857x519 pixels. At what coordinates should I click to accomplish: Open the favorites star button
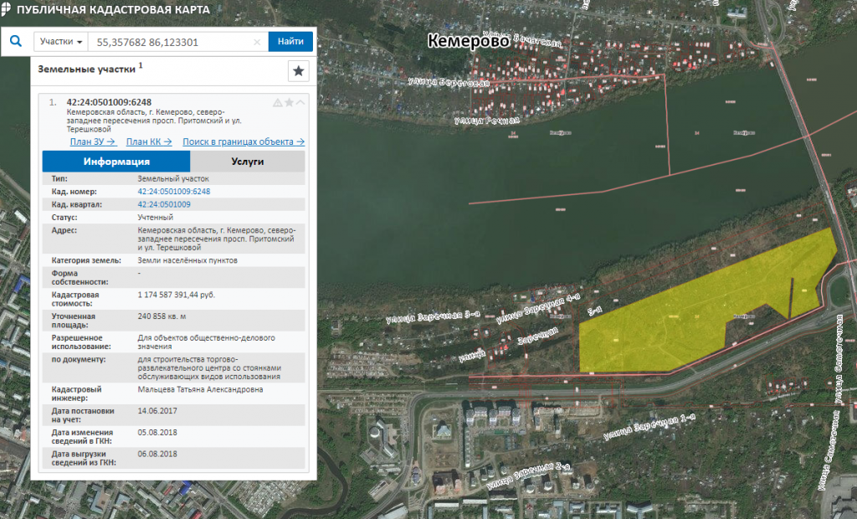pos(299,71)
